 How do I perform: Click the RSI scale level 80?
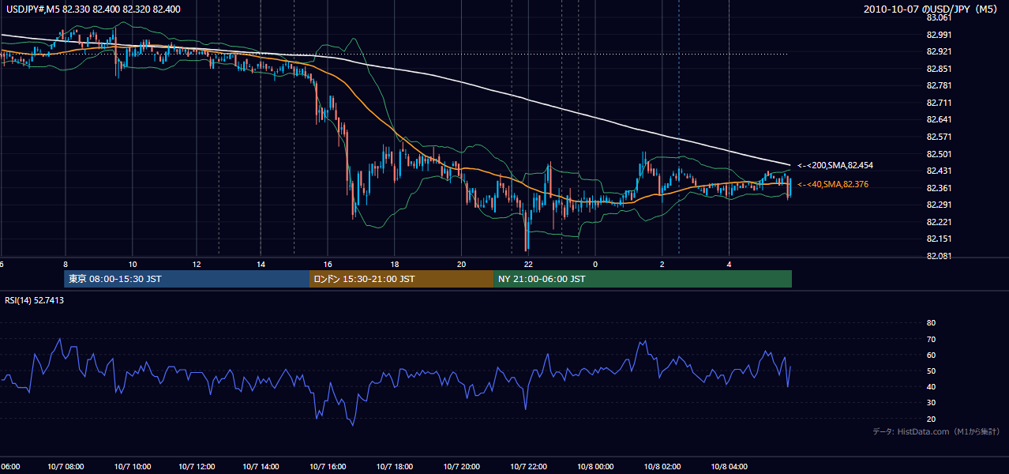tap(931, 323)
